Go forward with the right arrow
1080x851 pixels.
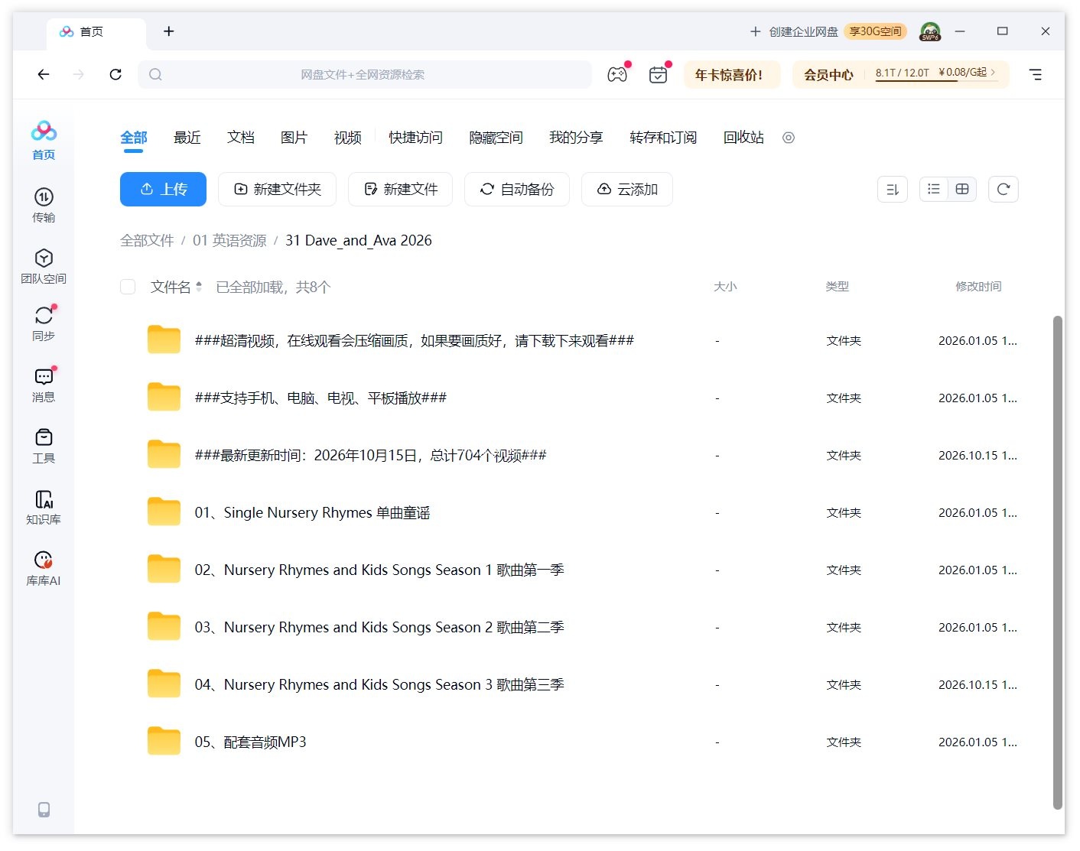pyautogui.click(x=79, y=74)
